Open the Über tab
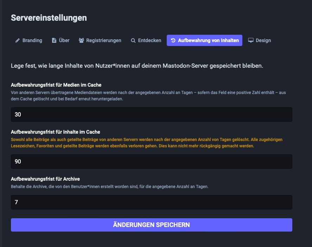This screenshot has height=247, width=312. (x=63, y=40)
